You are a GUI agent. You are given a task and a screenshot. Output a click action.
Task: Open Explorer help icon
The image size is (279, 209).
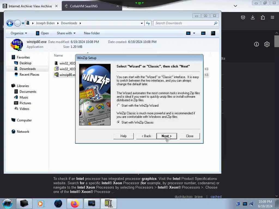(x=213, y=33)
